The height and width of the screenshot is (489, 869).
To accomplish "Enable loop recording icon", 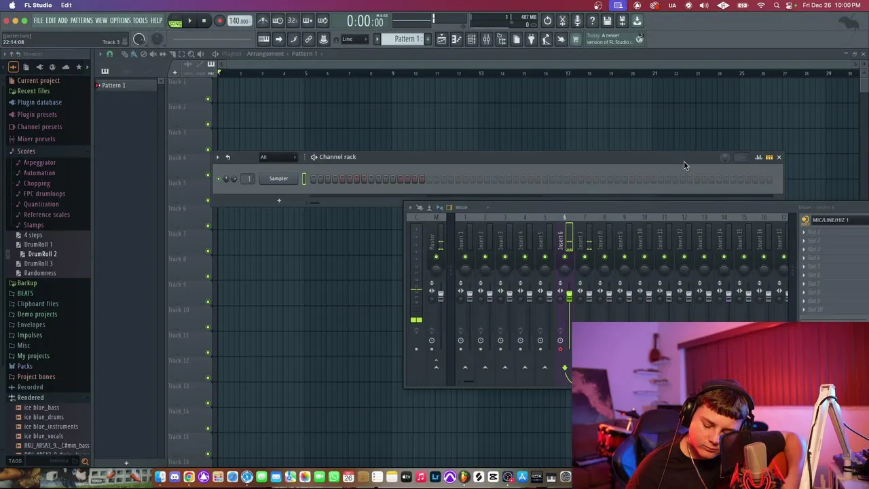I will click(322, 20).
